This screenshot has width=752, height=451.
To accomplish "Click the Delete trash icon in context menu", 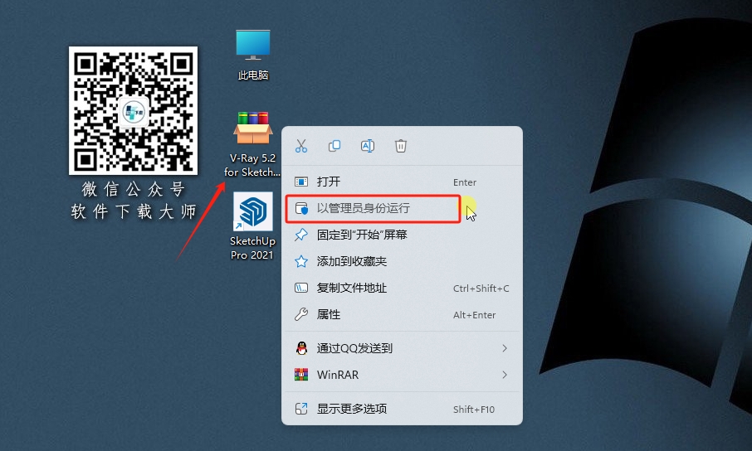I will 400,146.
